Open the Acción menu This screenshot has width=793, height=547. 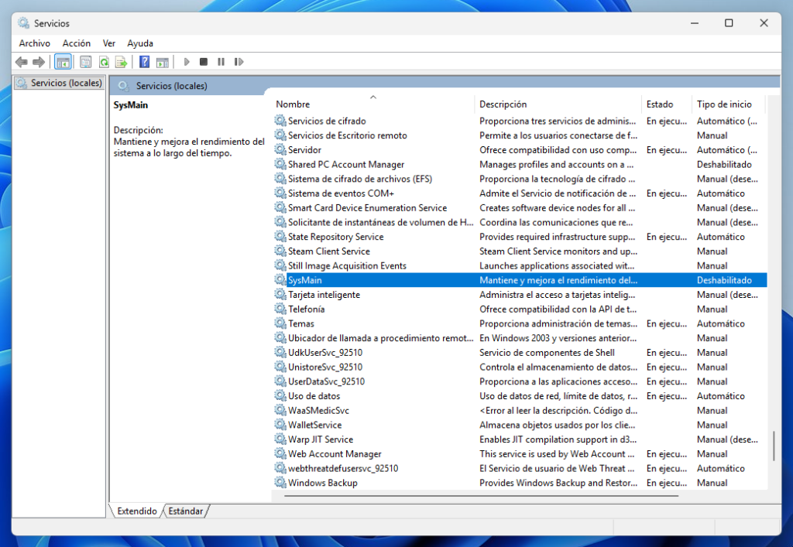(77, 43)
